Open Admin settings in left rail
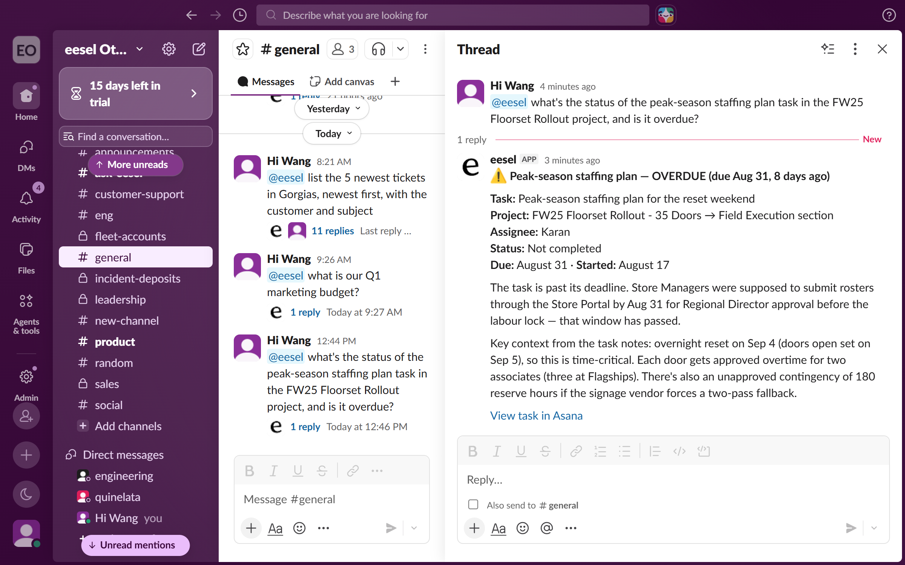 point(26,383)
